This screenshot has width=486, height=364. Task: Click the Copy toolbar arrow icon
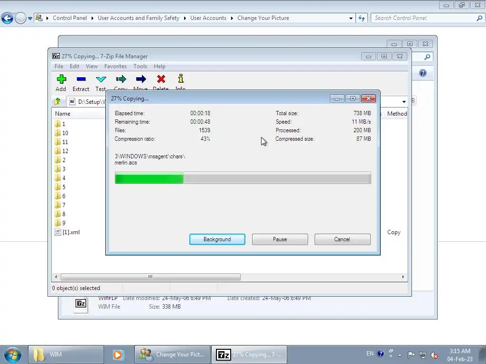click(121, 79)
